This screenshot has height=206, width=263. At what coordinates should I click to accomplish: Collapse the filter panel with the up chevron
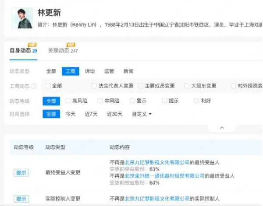tap(222, 128)
